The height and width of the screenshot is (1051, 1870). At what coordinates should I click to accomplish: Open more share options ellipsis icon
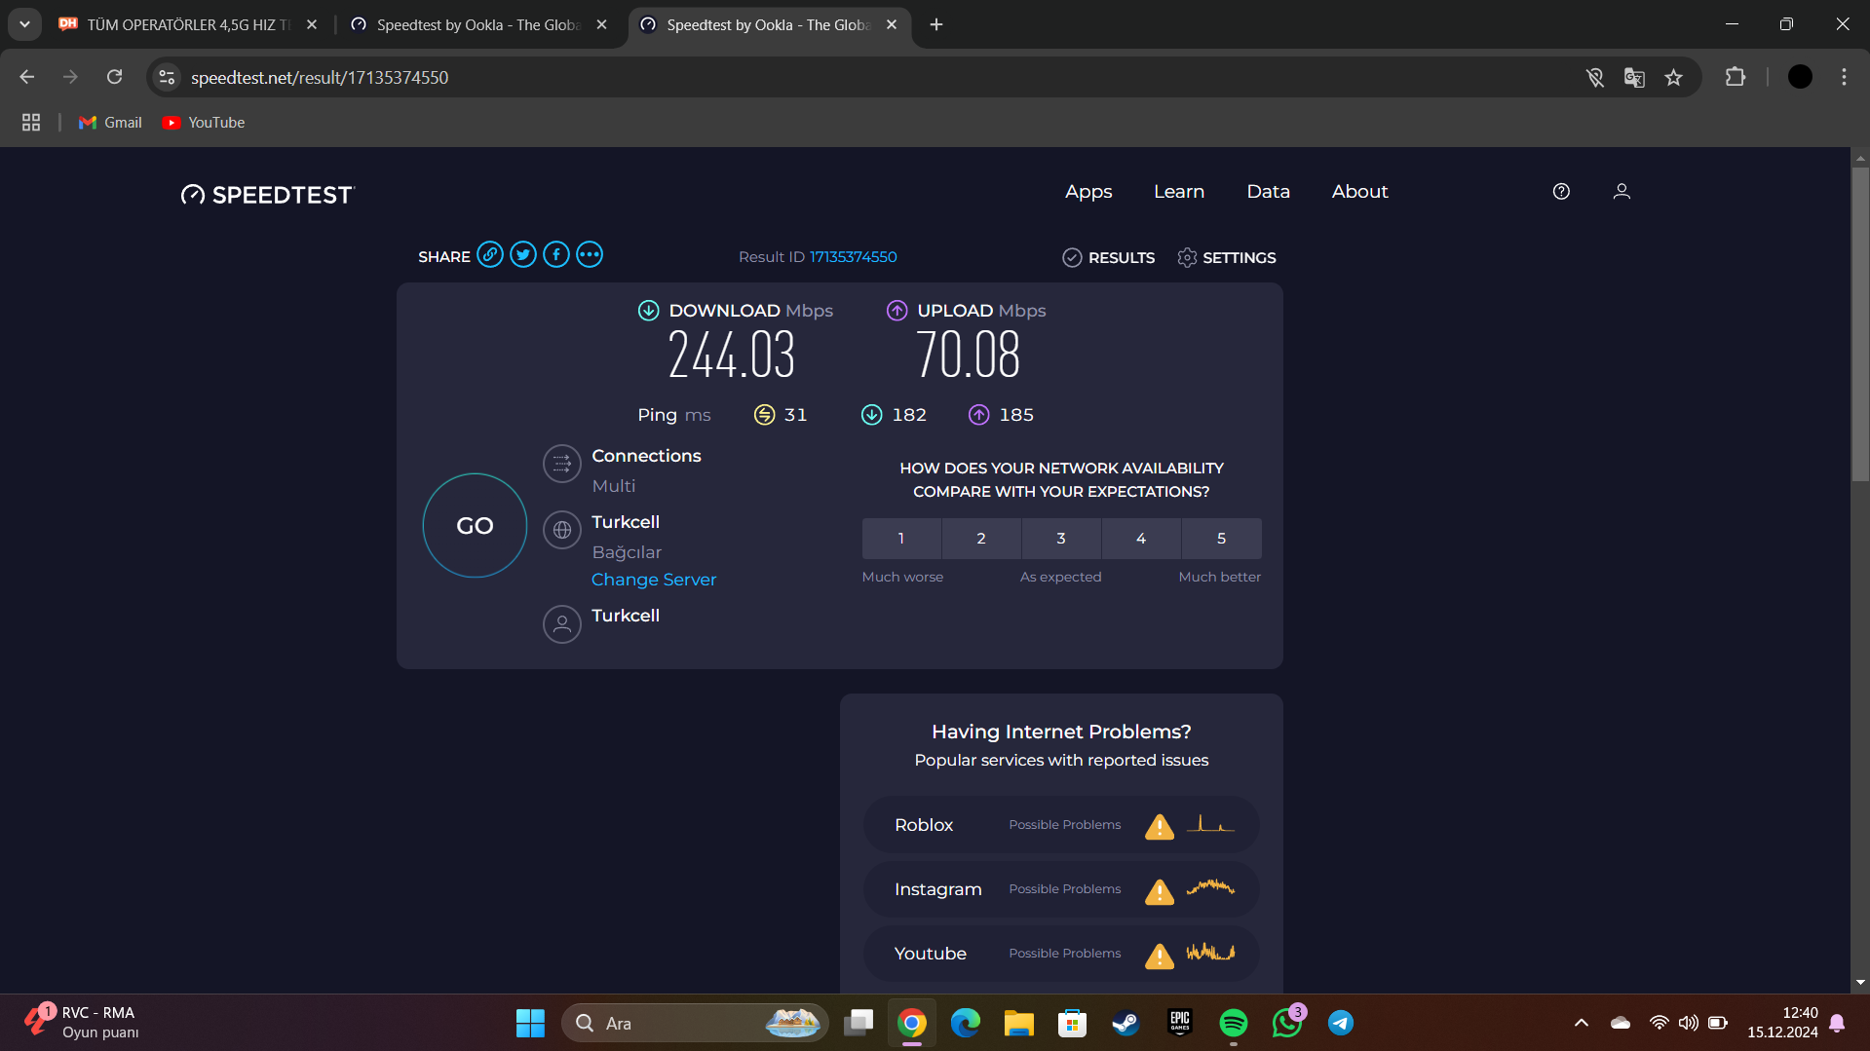[x=590, y=255]
